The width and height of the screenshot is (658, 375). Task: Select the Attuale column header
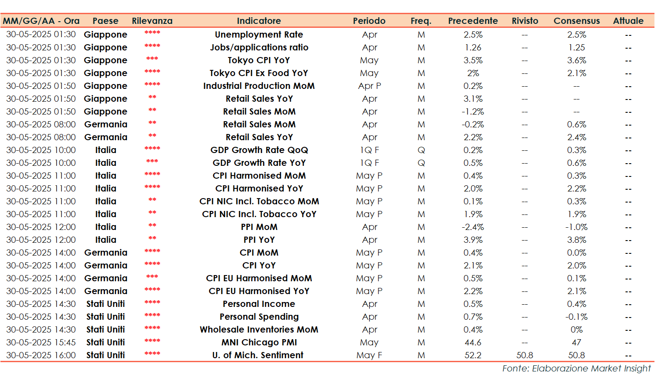pos(628,21)
